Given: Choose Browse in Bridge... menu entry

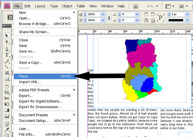Looking at the screenshot, I should coord(45,24).
